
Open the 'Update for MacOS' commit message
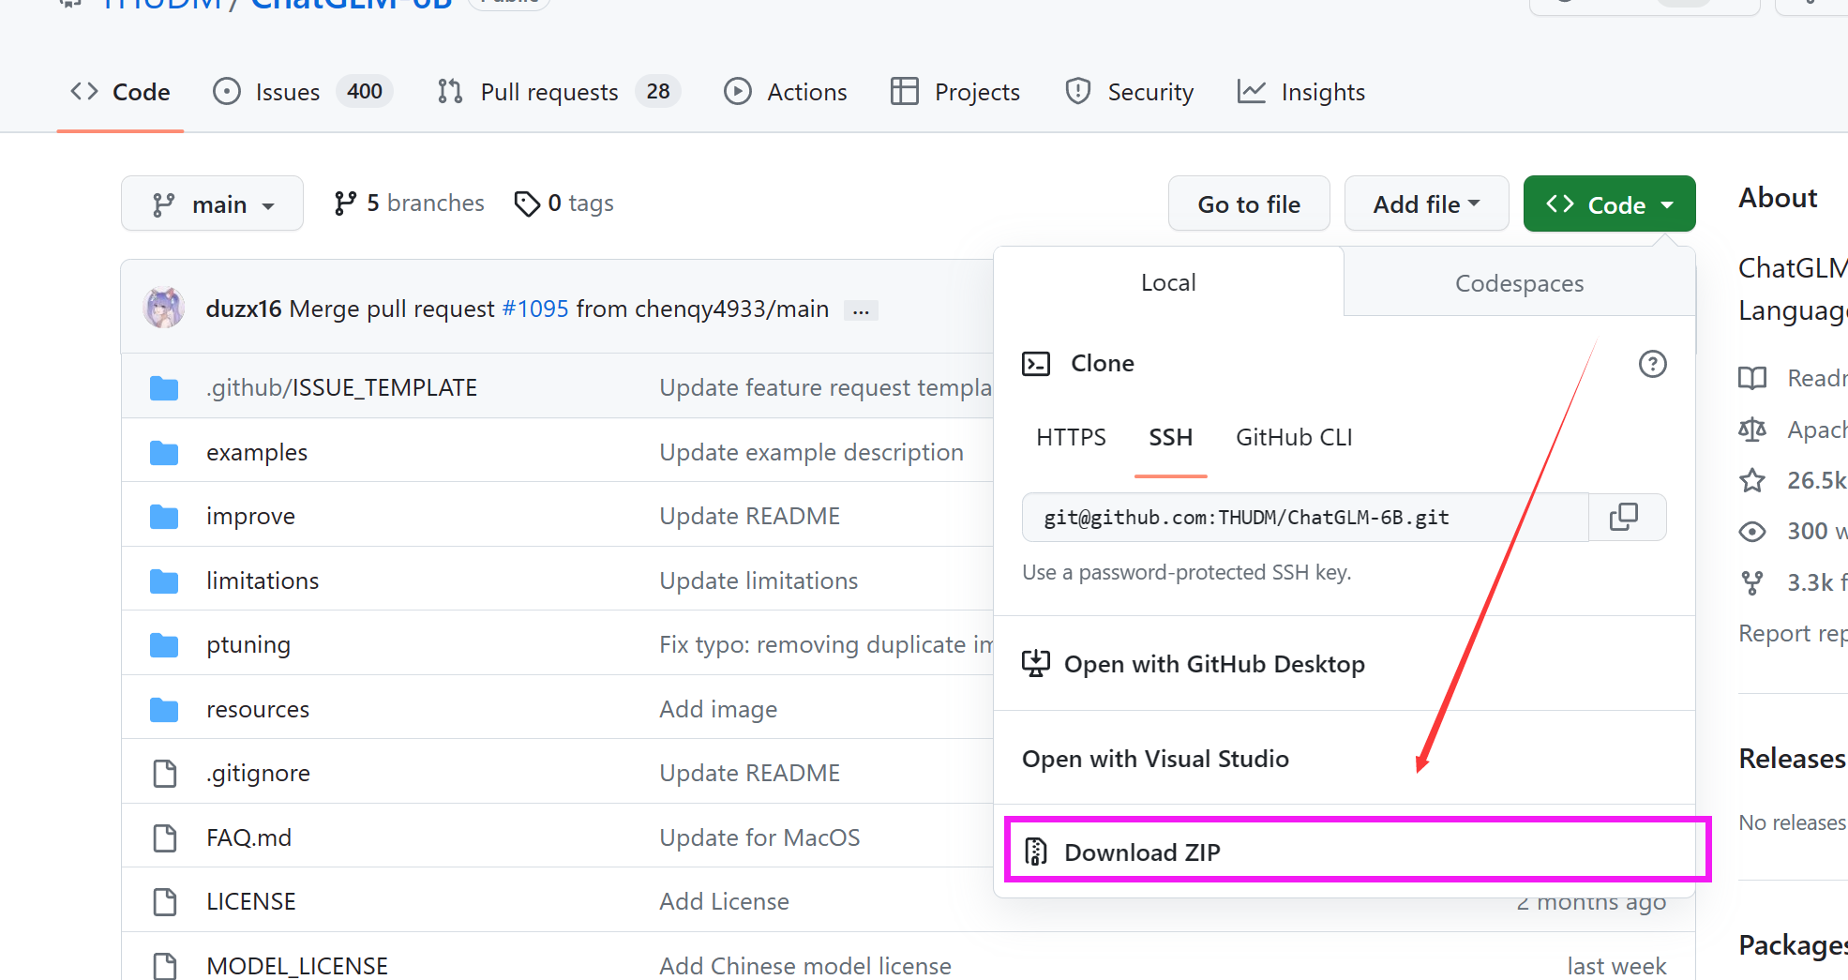click(759, 837)
